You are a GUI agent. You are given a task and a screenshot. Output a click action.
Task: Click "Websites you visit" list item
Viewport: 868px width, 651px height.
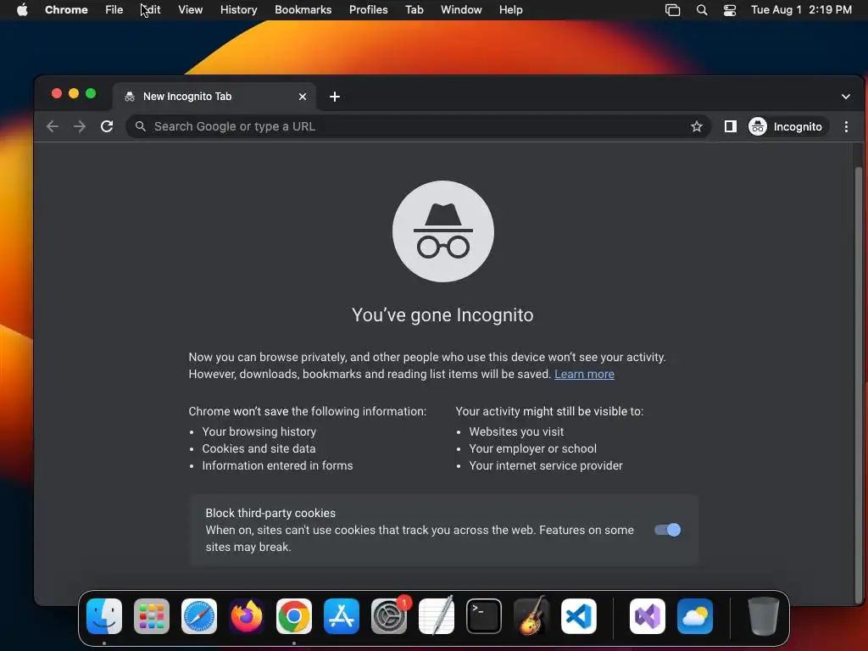[516, 431]
